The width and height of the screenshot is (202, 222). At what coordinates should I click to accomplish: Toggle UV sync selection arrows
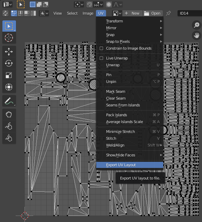5,13
